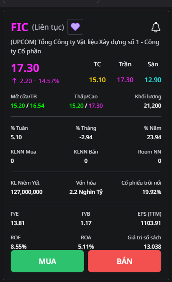172x282 pixels.
Task: Click the P/E value 13.81
Action: (x=18, y=223)
